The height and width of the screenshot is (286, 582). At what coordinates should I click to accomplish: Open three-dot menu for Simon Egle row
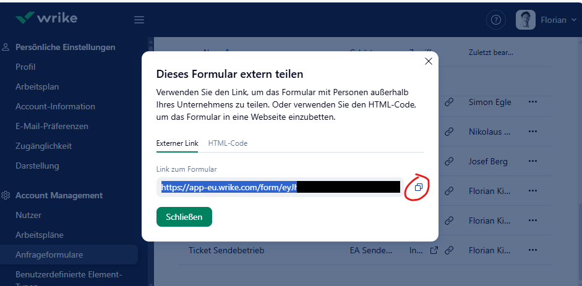533,102
